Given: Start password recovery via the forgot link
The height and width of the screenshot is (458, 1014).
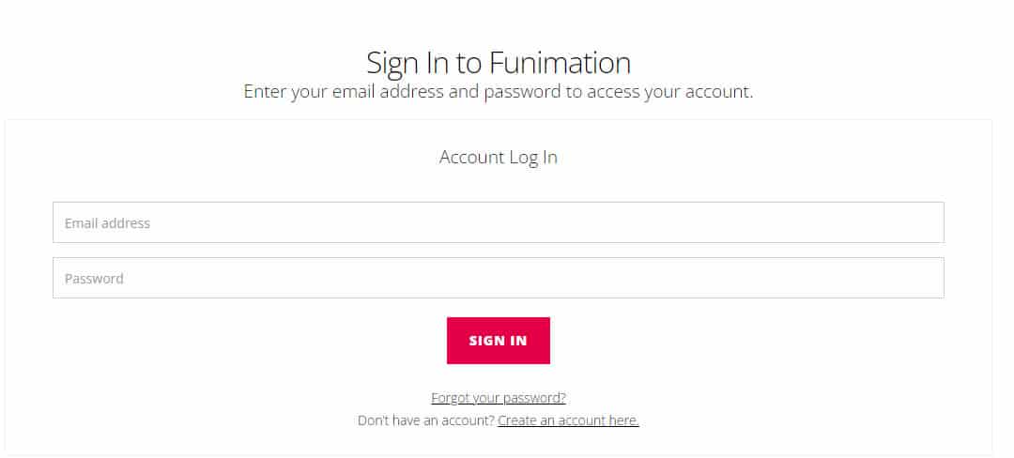Looking at the screenshot, I should click(498, 398).
